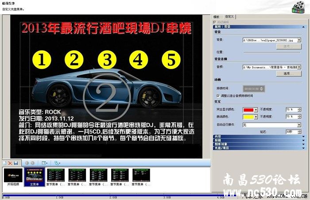This screenshot has height=200, width=310.
Task: Open the linked-objects toolbar dropdown icon
Action: (57, 163)
